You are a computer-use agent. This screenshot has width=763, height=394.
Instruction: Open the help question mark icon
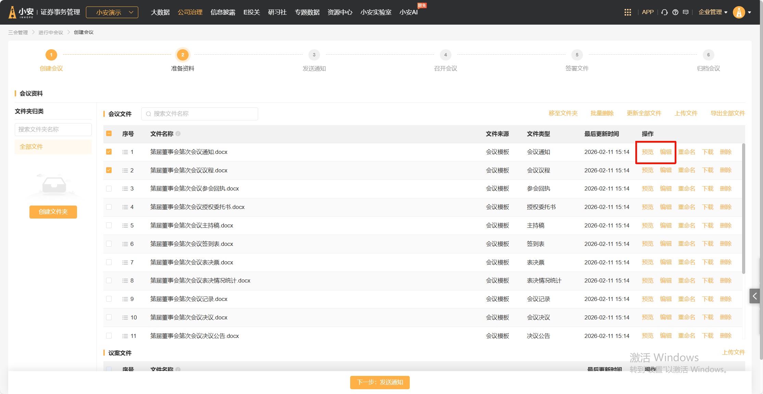click(x=675, y=12)
